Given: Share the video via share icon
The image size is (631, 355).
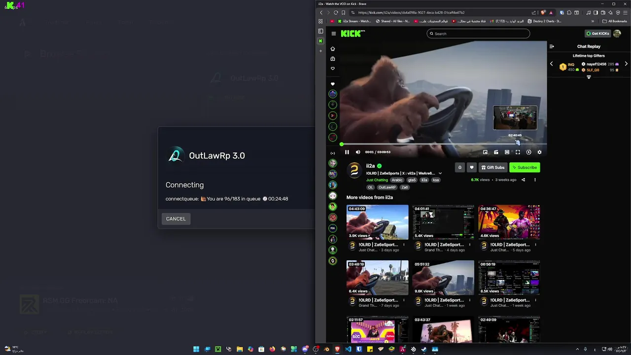Looking at the screenshot, I should pos(524,180).
